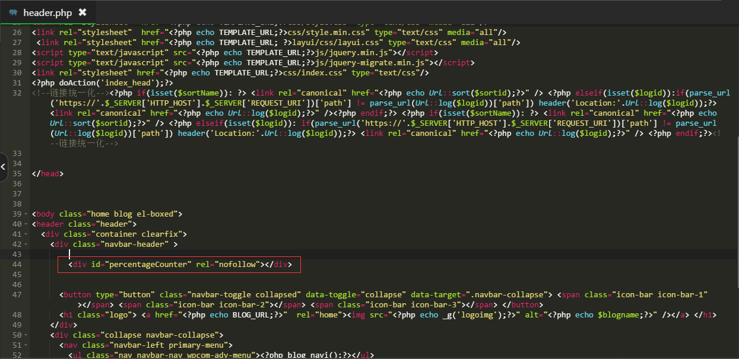Collapse the navbar-collapse div at line 50
This screenshot has height=359, width=739.
tap(25, 335)
